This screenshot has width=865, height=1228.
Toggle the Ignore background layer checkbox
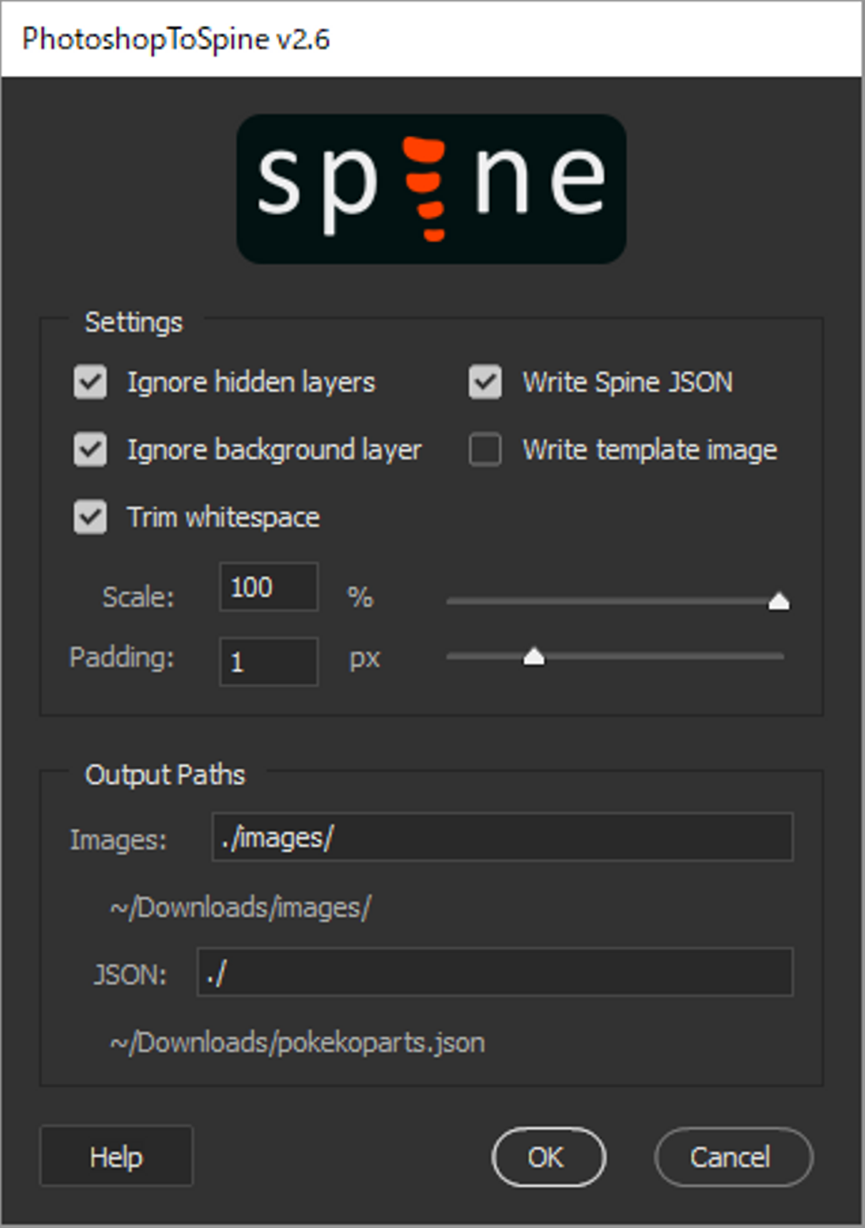90,450
